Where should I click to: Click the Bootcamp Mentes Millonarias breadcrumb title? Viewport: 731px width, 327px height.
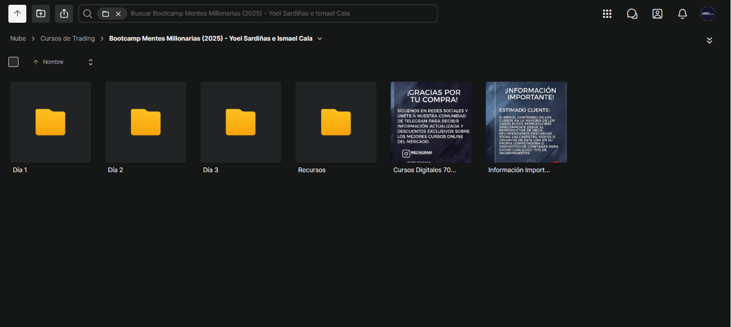click(211, 38)
